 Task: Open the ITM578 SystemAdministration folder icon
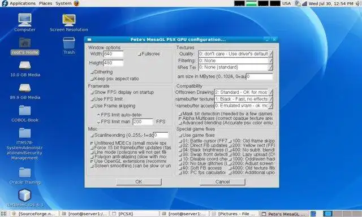pos(25,133)
